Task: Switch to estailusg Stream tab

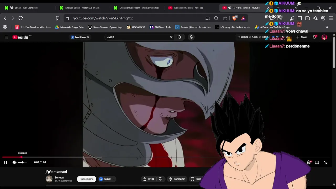Action: point(82,8)
